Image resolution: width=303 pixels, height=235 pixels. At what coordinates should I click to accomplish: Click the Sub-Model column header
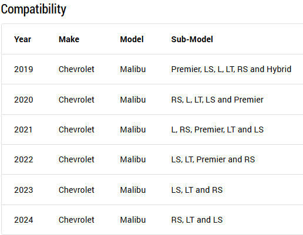point(192,39)
